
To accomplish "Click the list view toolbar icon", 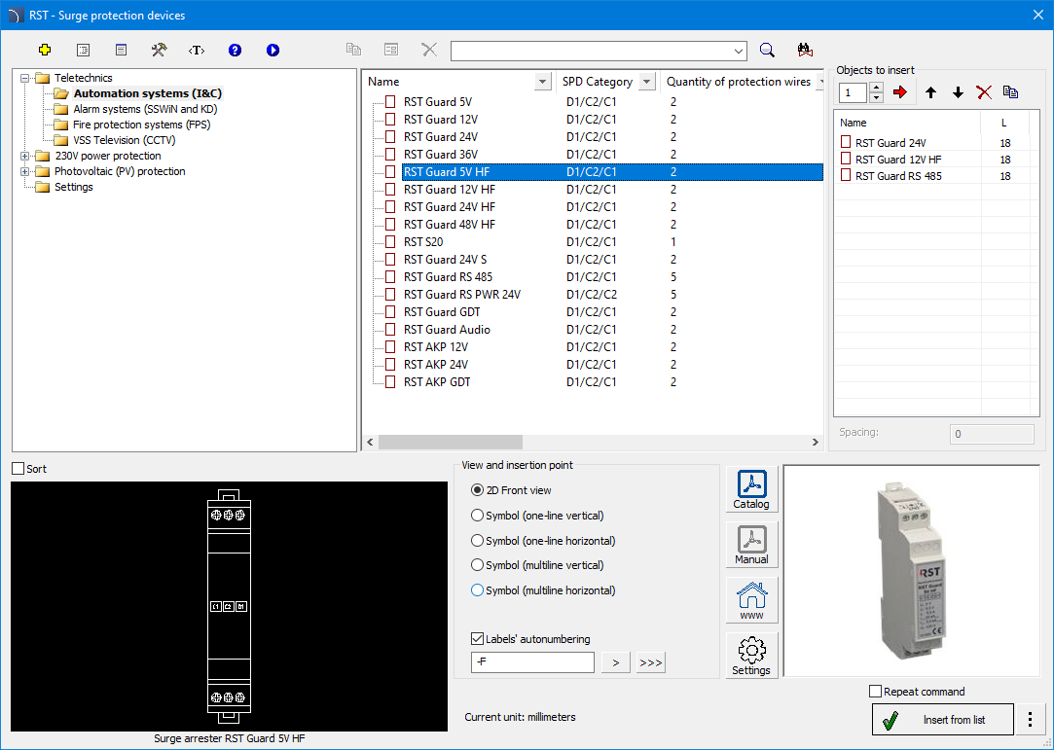I will tap(83, 50).
